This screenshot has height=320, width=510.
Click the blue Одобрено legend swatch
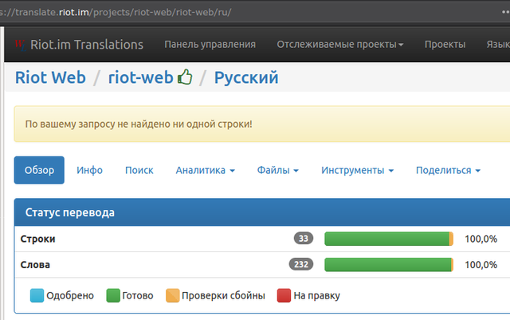37,295
